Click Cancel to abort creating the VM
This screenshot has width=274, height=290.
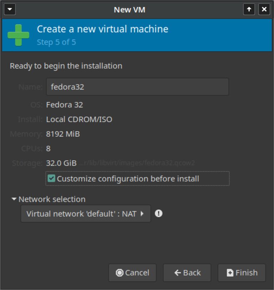coord(132,273)
